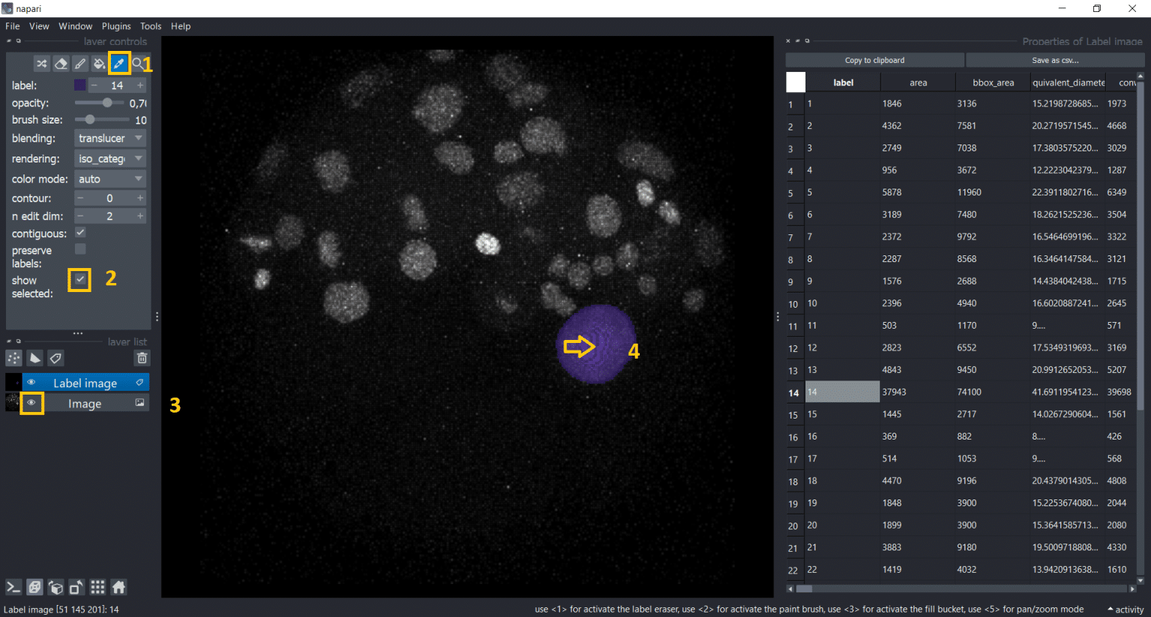1151x617 pixels.
Task: Open the Plugins menu
Action: click(116, 25)
